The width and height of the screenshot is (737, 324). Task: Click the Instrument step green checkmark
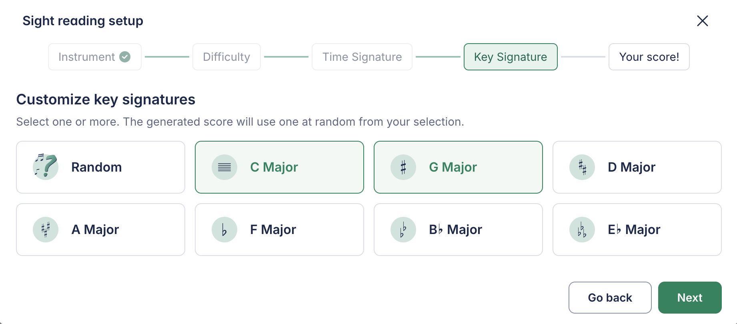(x=125, y=57)
